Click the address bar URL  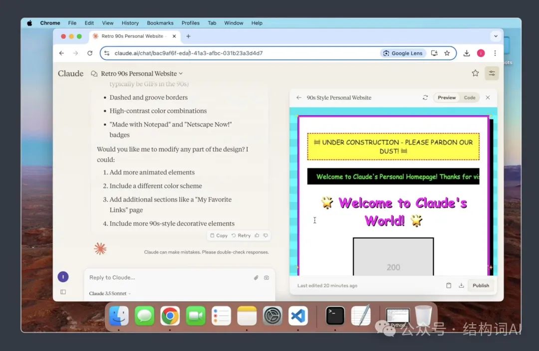188,53
